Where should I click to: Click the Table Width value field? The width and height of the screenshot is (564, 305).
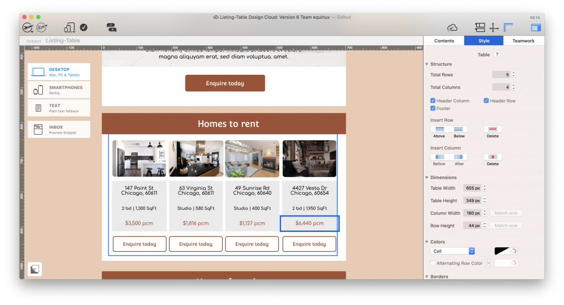[x=472, y=188]
